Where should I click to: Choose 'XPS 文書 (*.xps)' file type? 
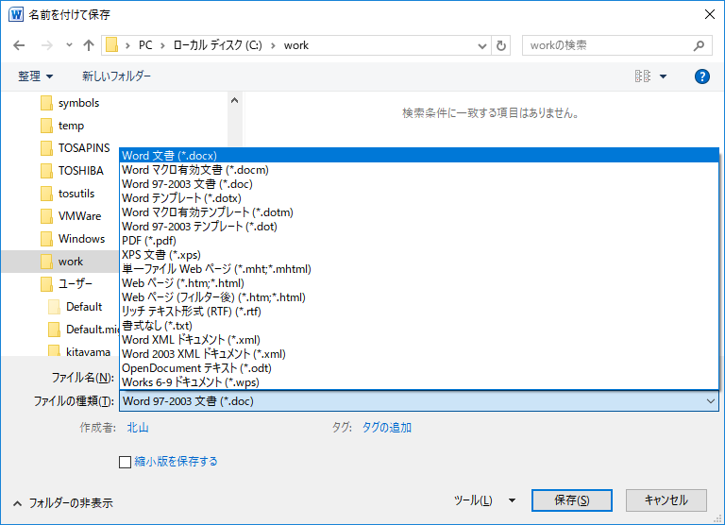pos(418,255)
